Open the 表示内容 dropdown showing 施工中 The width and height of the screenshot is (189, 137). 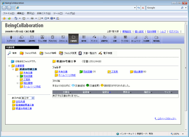coord(28,98)
